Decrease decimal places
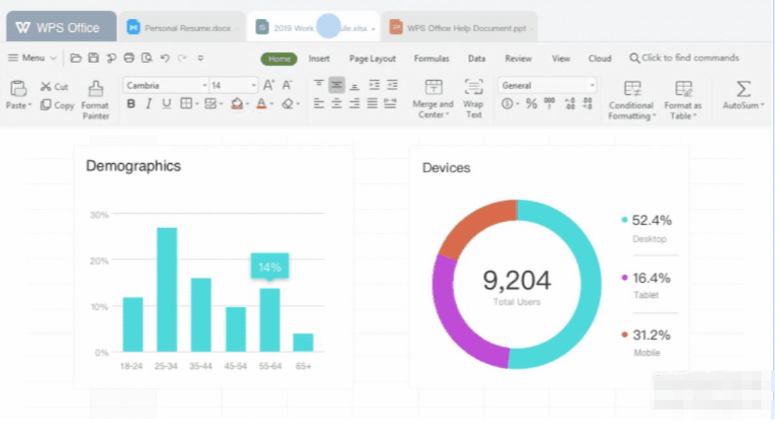 [x=587, y=103]
